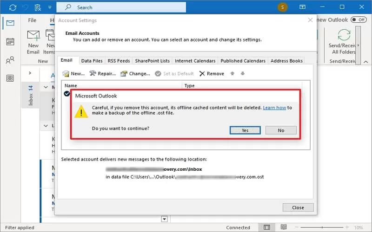Click the New Items button
The width and height of the screenshot is (372, 232).
[49, 42]
